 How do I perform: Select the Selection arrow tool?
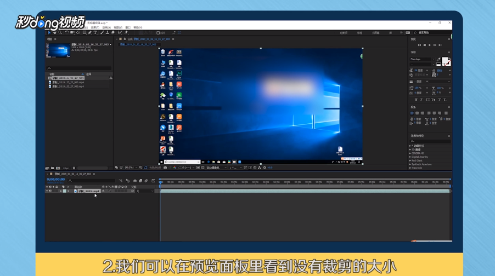(x=49, y=32)
